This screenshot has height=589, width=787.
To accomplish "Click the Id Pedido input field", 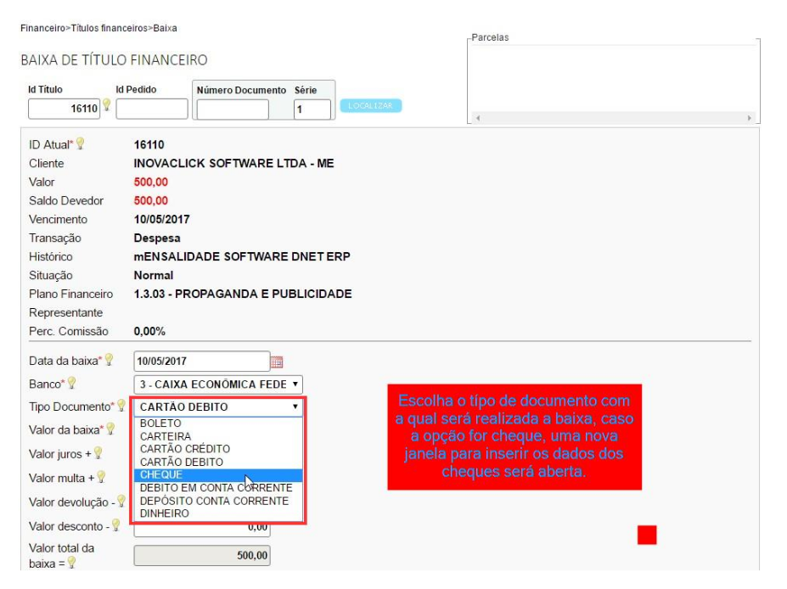I will [152, 109].
